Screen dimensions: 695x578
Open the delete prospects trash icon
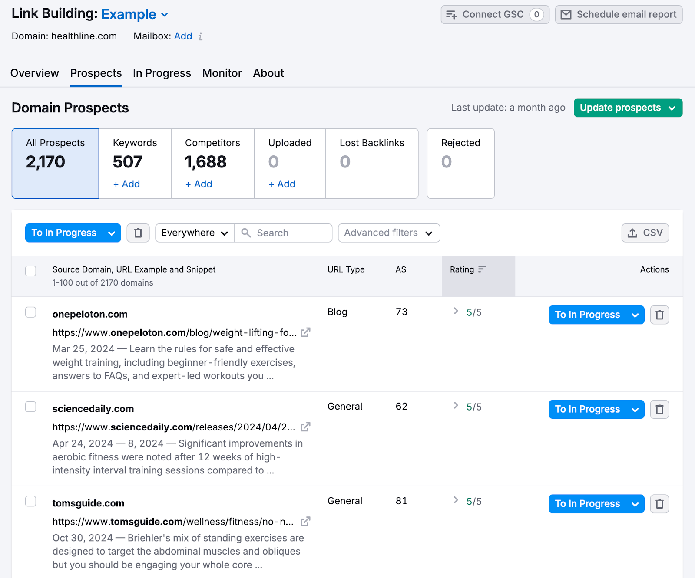138,233
